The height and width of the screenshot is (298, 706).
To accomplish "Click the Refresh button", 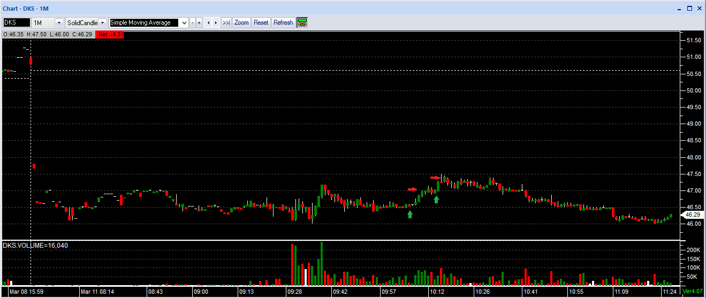I will [x=283, y=22].
